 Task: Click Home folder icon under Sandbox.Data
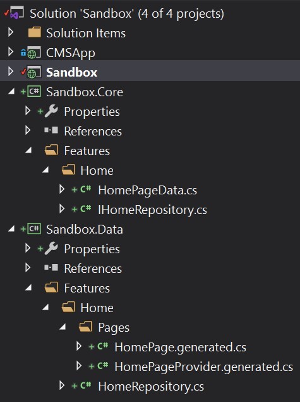pyautogui.click(x=68, y=308)
